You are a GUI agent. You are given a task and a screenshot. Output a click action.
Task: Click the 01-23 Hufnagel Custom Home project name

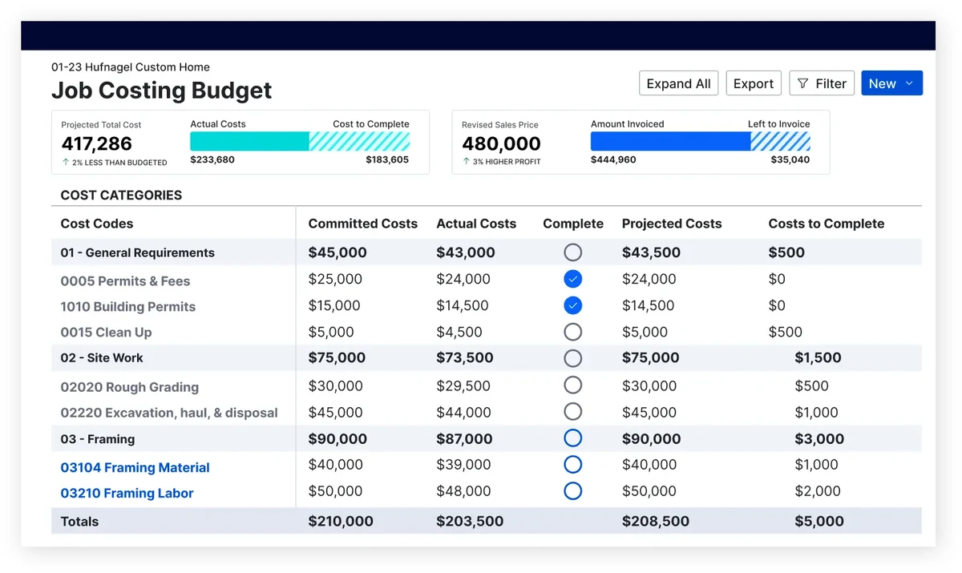130,67
